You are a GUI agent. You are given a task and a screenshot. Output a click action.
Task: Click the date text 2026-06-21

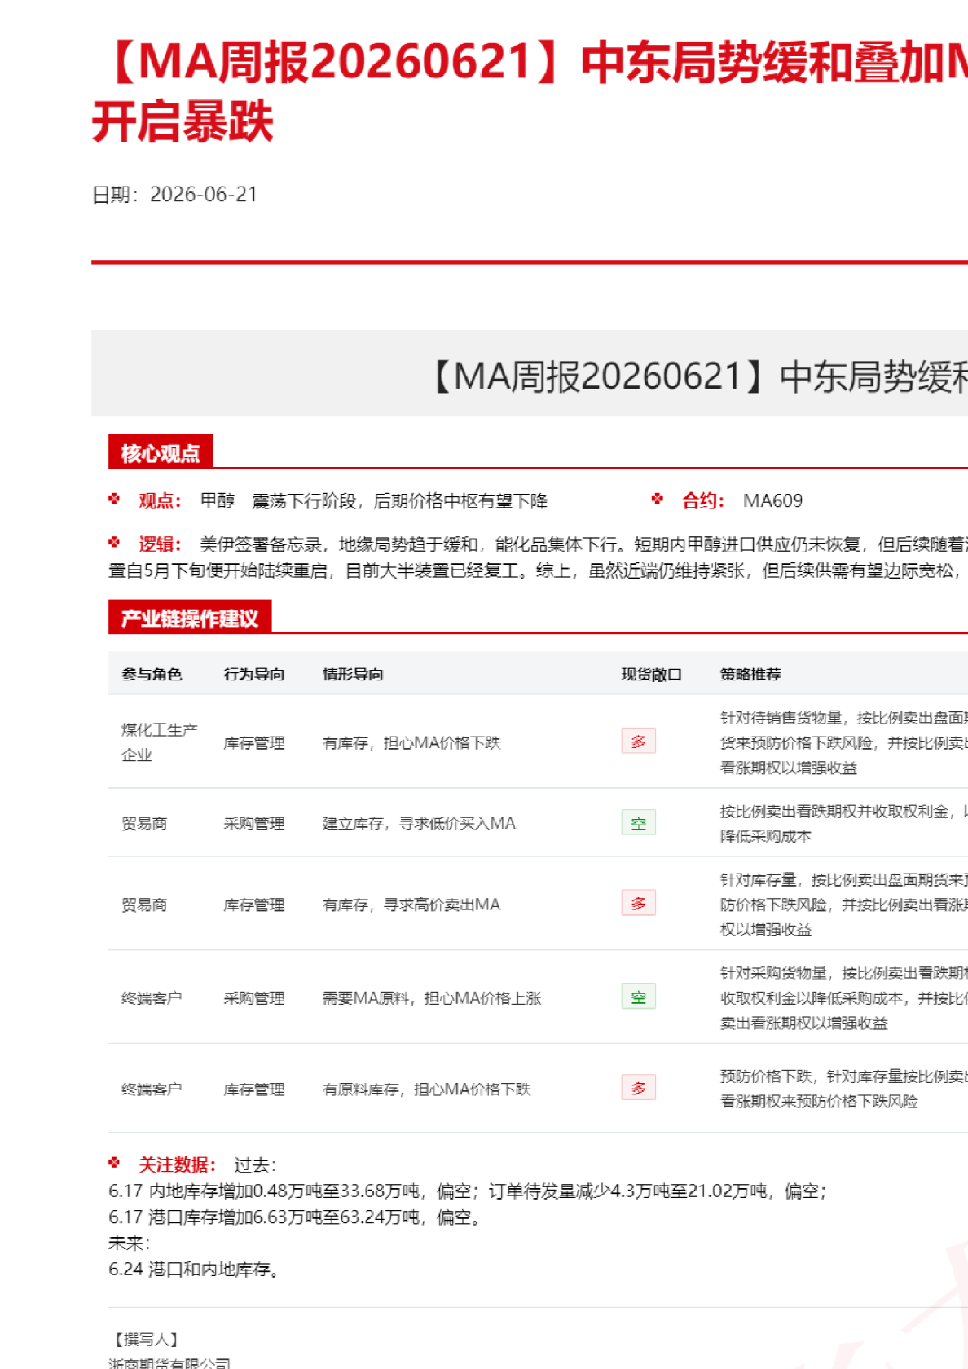click(x=204, y=195)
